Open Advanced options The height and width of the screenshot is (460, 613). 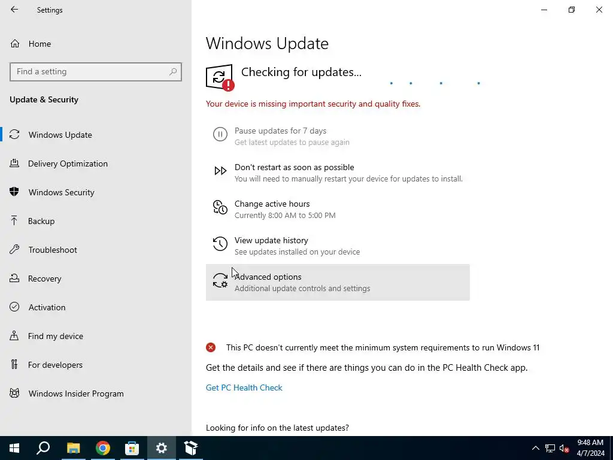pyautogui.click(x=338, y=283)
